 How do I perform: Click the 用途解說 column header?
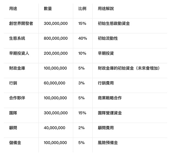106,8
